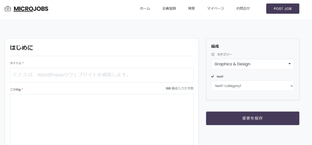
Task: Click the 編成 section heading
Action: click(x=215, y=46)
